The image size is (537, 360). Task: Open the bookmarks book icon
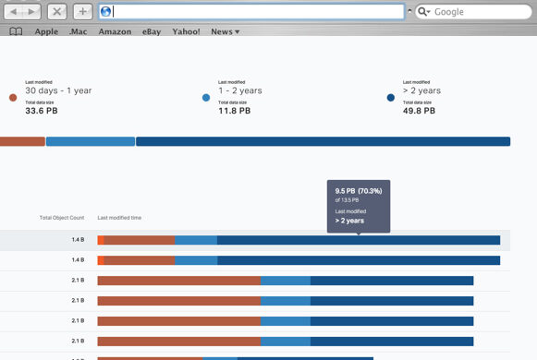[x=16, y=31]
